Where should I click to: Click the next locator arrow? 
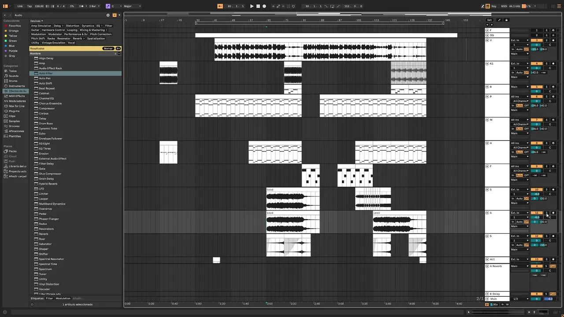tap(492, 25)
